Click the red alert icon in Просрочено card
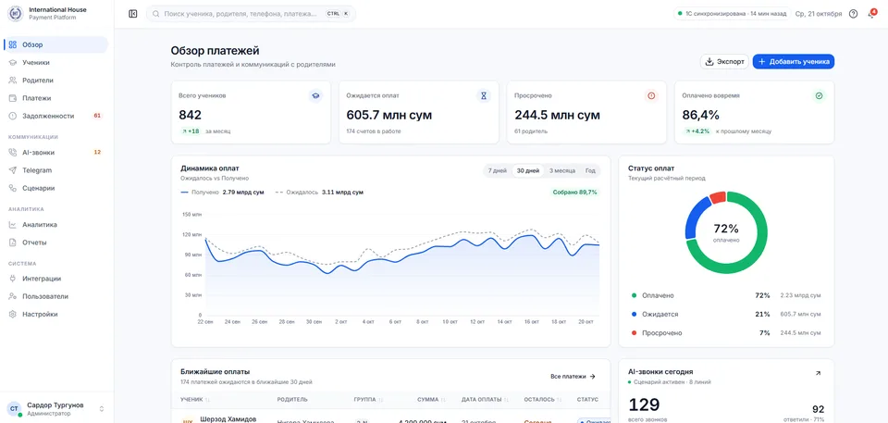 (651, 96)
